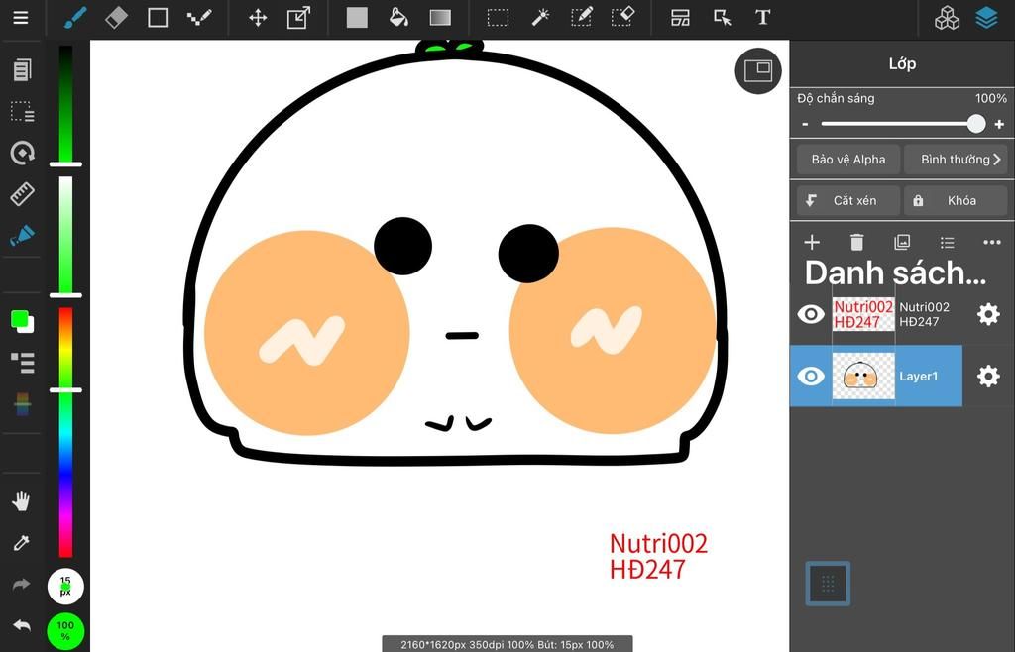Image resolution: width=1015 pixels, height=652 pixels.
Task: Toggle Bảo vệ Alpha
Action: point(848,160)
